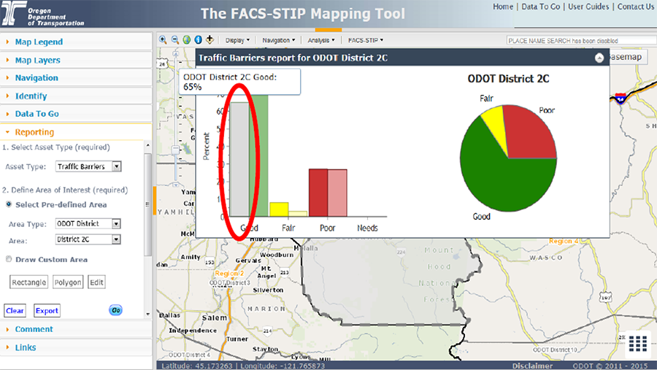
Task: Click the Reporting panel scrollbar
Action: click(x=147, y=204)
